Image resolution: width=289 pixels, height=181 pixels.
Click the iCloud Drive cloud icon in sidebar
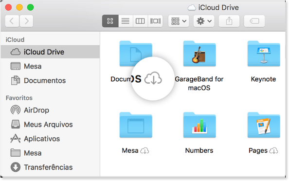click(x=16, y=52)
